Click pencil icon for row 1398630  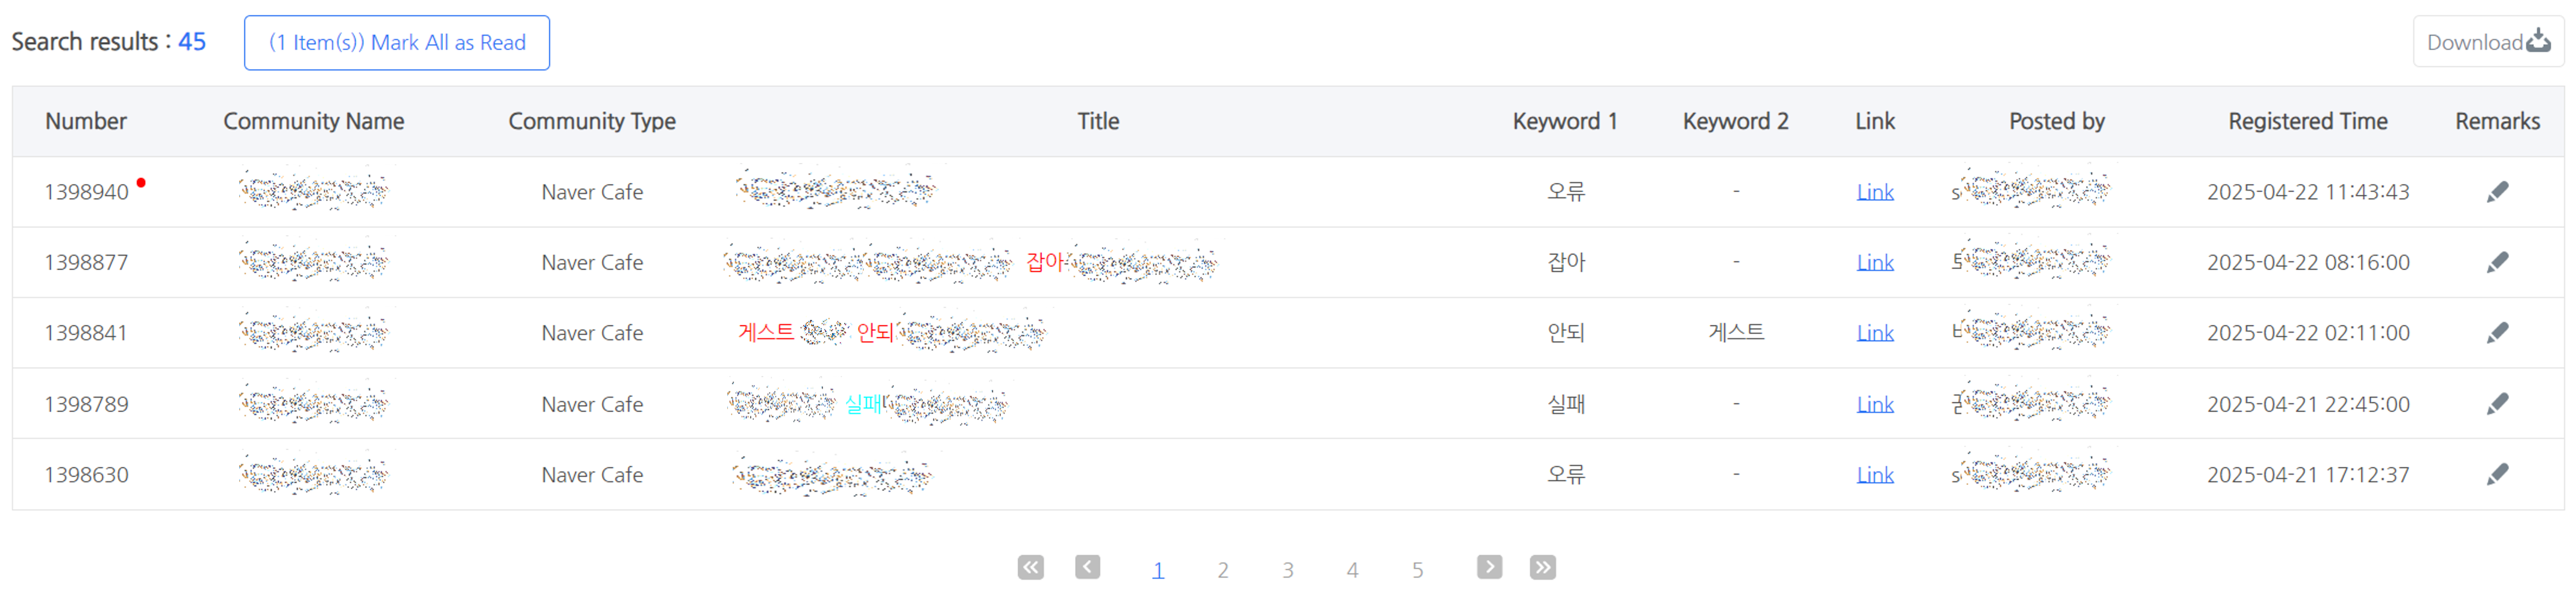tap(2497, 474)
